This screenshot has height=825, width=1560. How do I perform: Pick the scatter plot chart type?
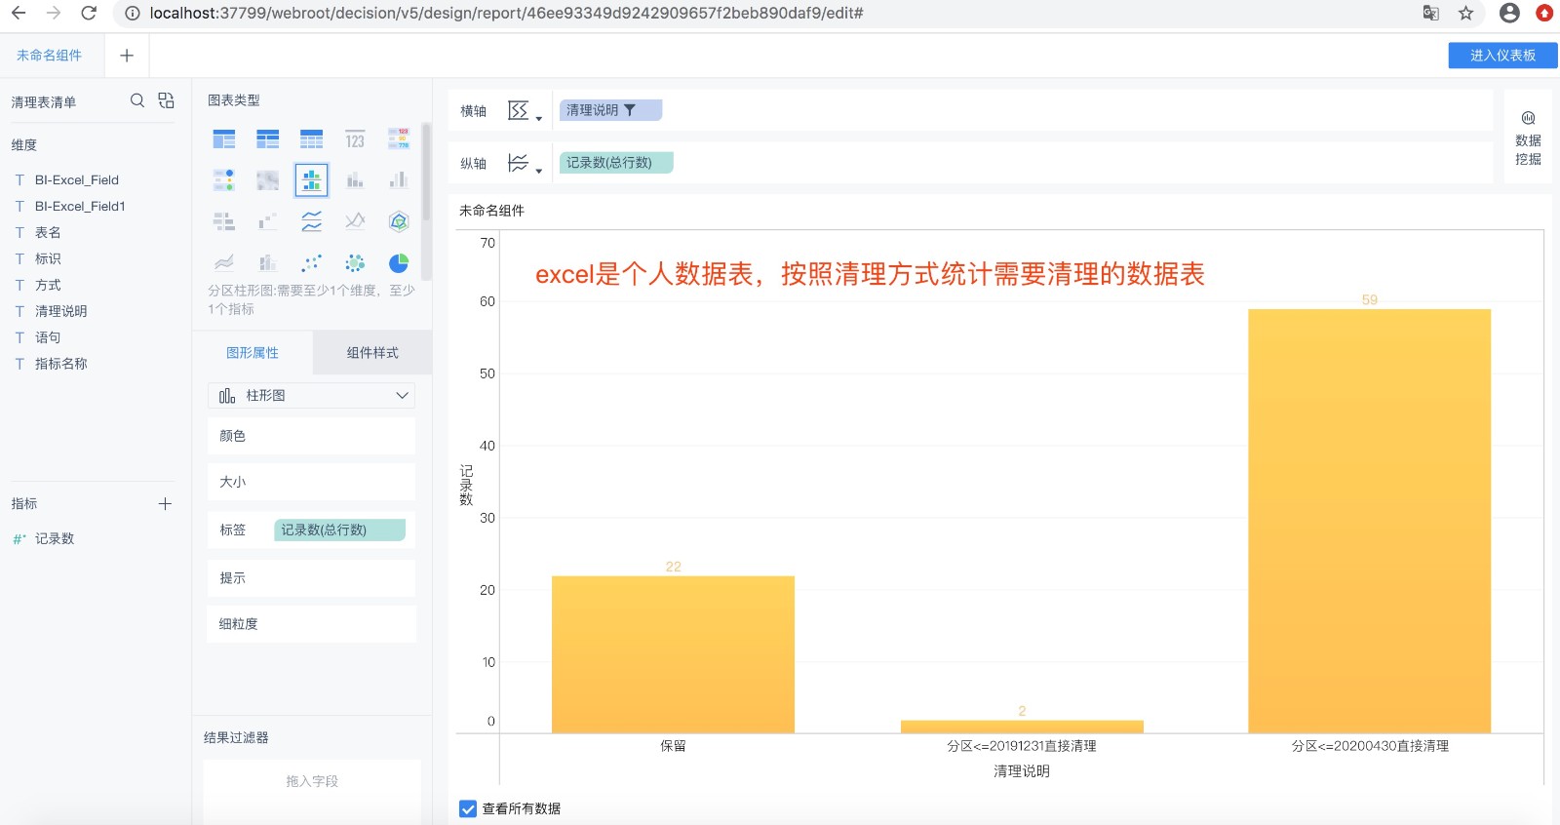311,263
